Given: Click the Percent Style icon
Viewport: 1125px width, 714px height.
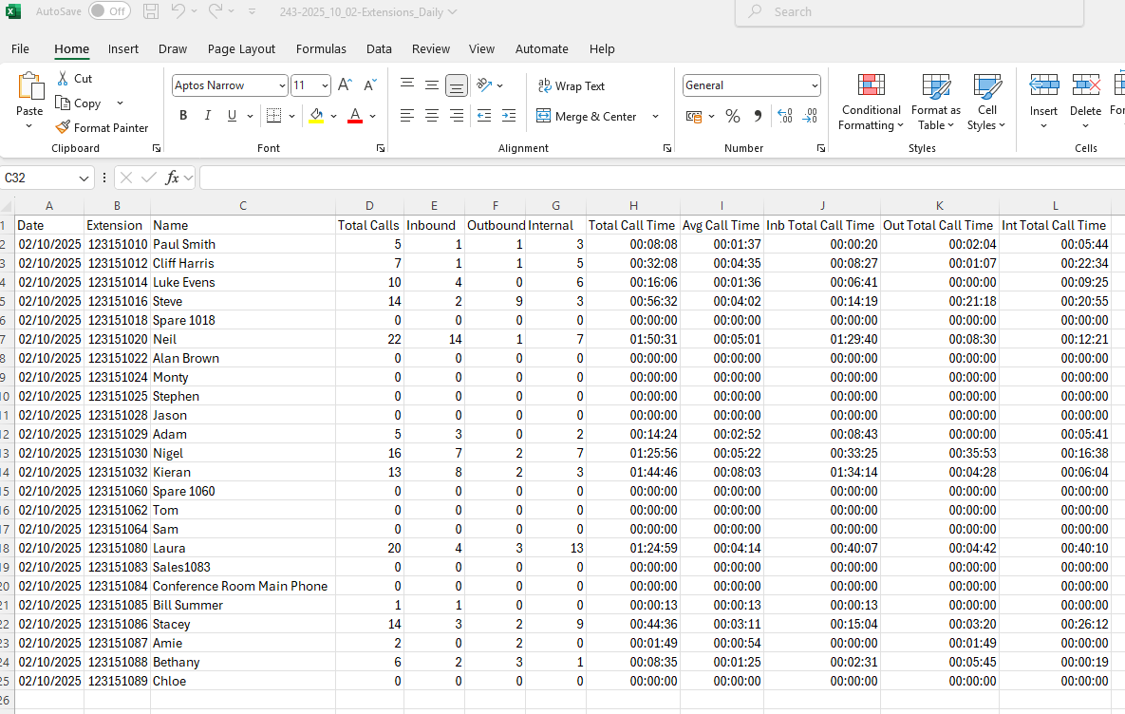Looking at the screenshot, I should tap(732, 116).
